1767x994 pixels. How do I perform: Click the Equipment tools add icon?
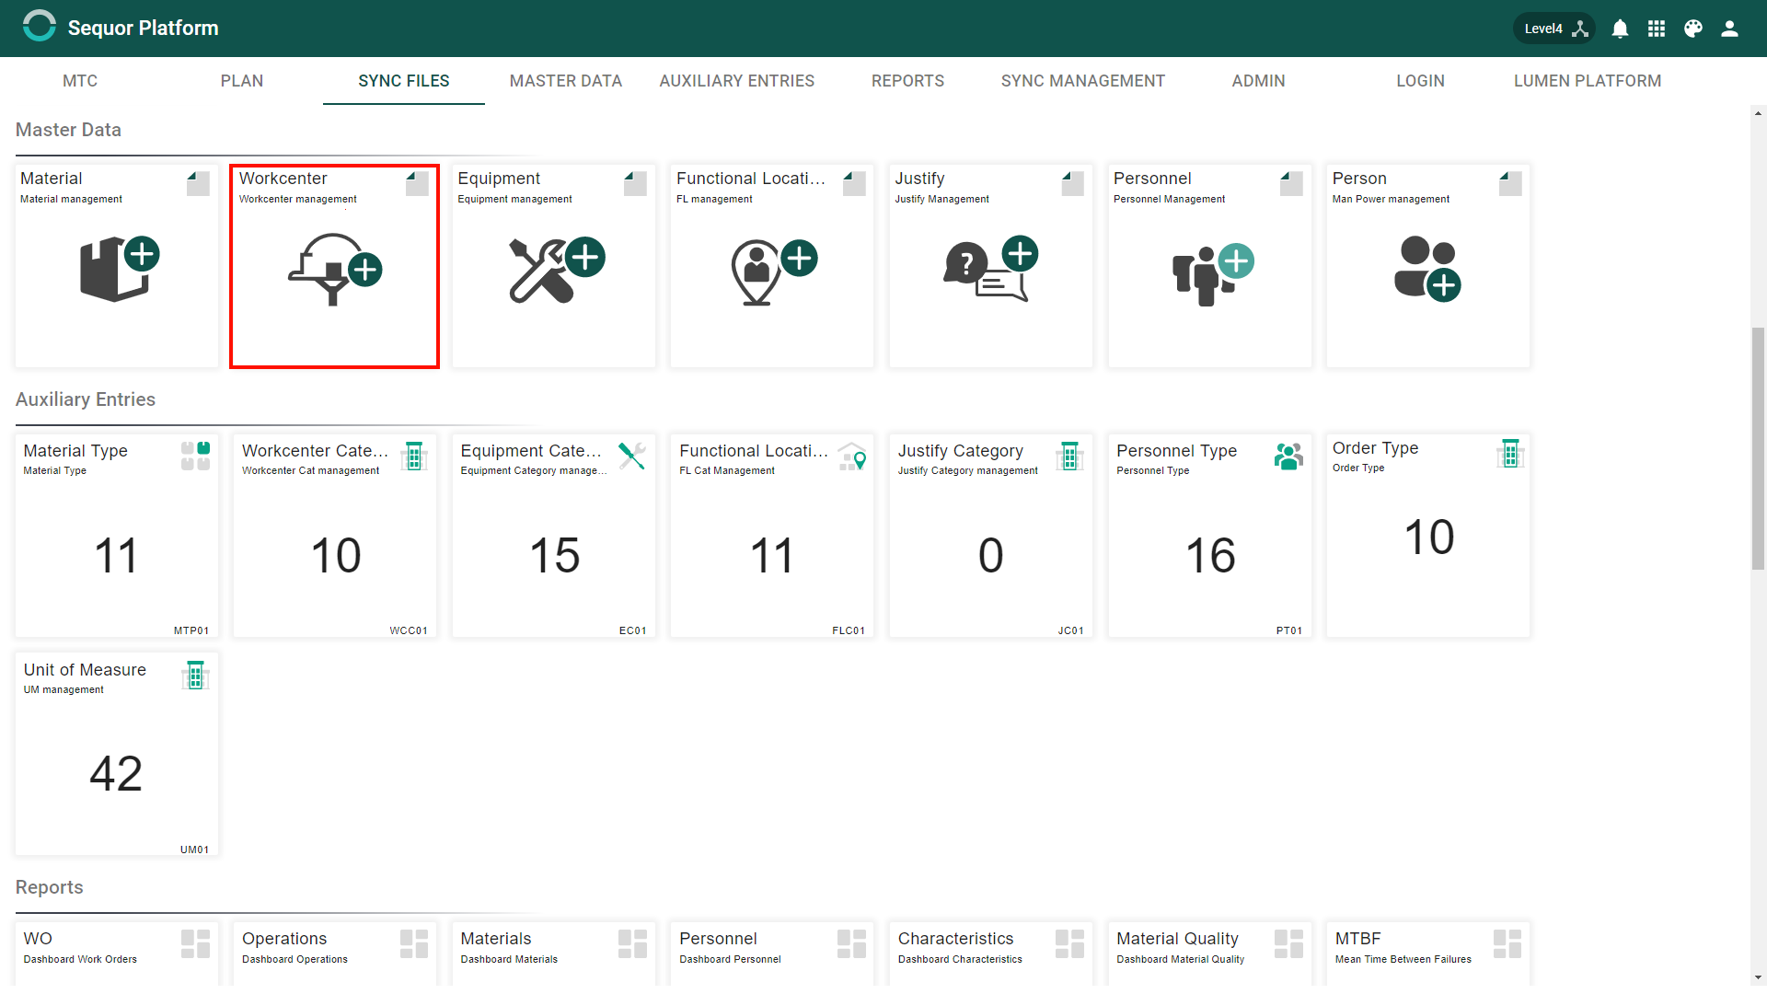point(556,270)
